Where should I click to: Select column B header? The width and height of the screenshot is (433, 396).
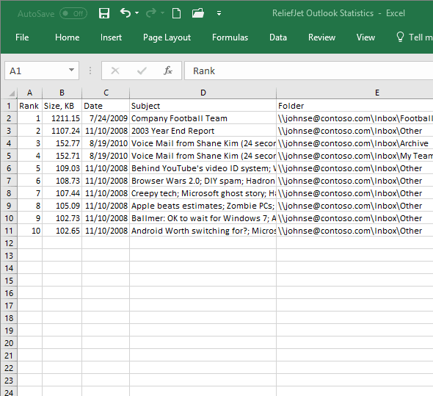[x=62, y=93]
